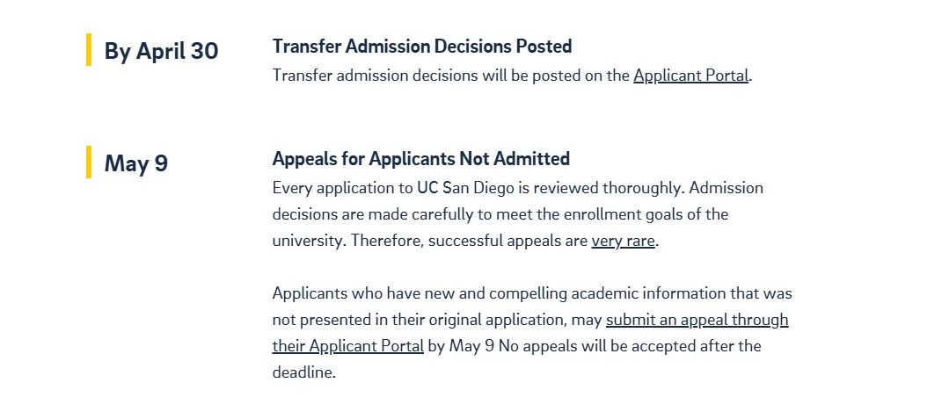942x419 pixels.
Task: Click the Appeals for Applicants Not Admitted heading
Action: [x=420, y=158]
